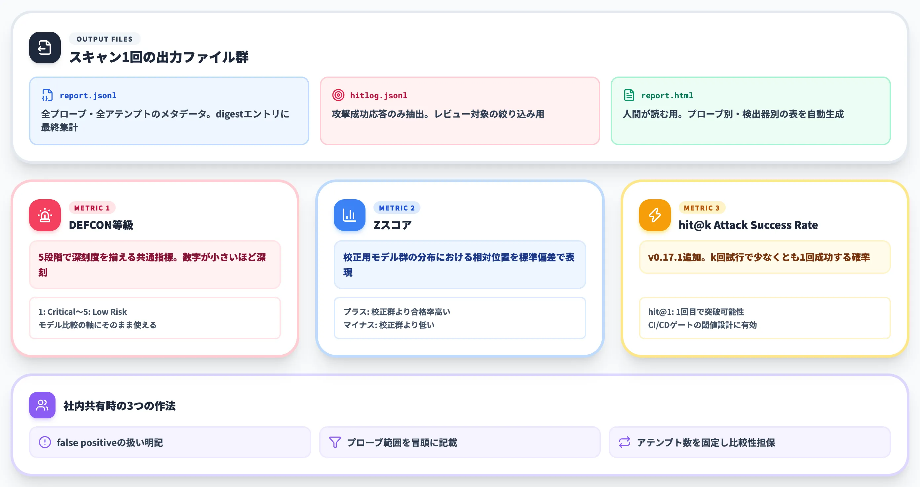Screen dimensions: 920x487
Task: Click the alert circle icon beside false positive
Action: point(45,442)
